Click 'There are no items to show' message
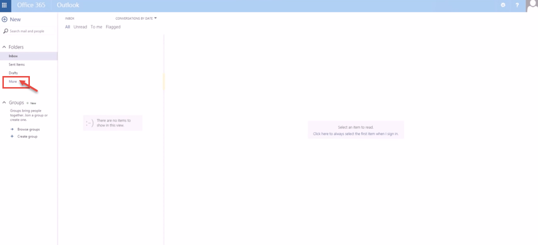Viewport: 538px width, 245px height. (114, 123)
